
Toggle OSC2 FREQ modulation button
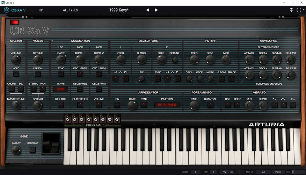click(x=80, y=89)
